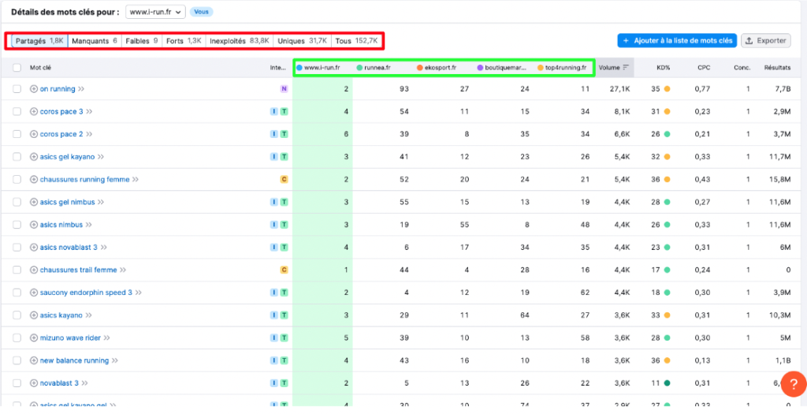Expand on running SERP chevrons

pyautogui.click(x=81, y=89)
